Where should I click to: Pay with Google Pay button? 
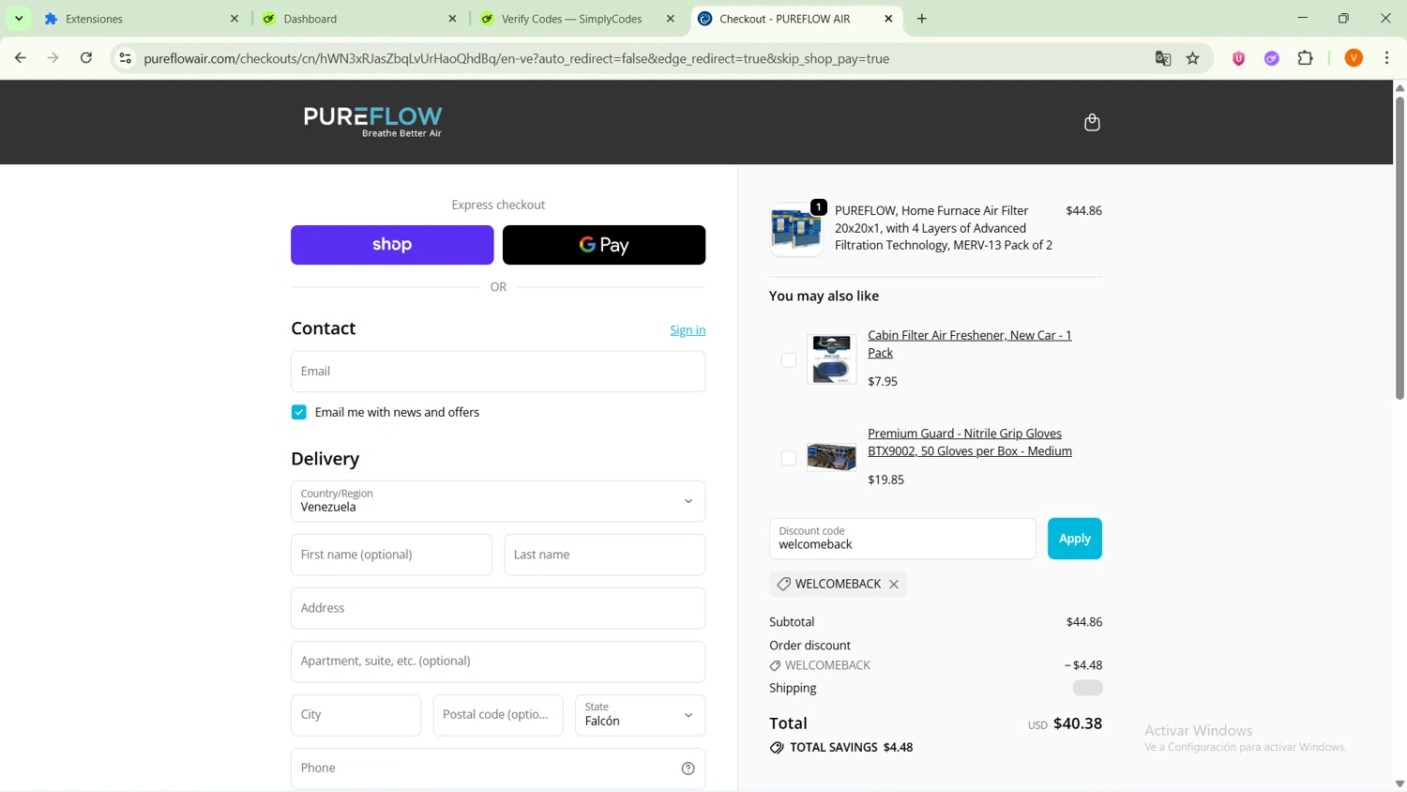point(604,245)
